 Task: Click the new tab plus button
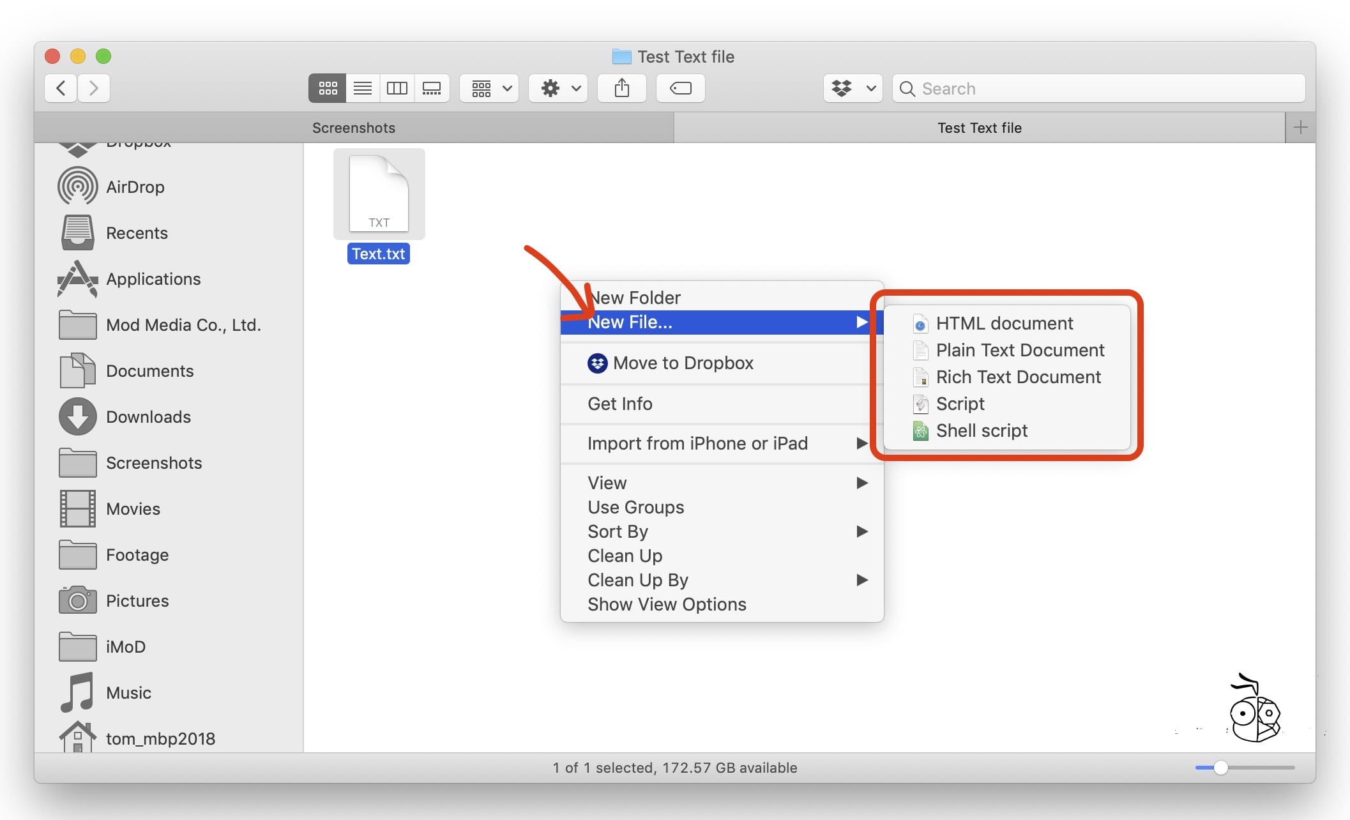pyautogui.click(x=1300, y=127)
